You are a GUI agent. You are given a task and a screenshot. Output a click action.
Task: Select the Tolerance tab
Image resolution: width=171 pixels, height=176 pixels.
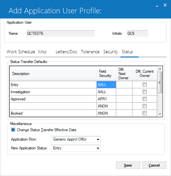tap(90, 52)
